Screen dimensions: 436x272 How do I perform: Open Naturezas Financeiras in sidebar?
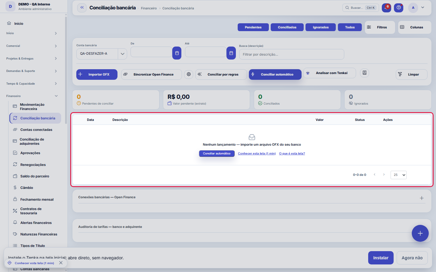tap(35, 234)
